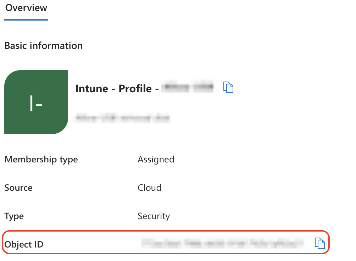This screenshot has width=356, height=261.
Task: Select the blurred Object ID value
Action: click(x=222, y=243)
